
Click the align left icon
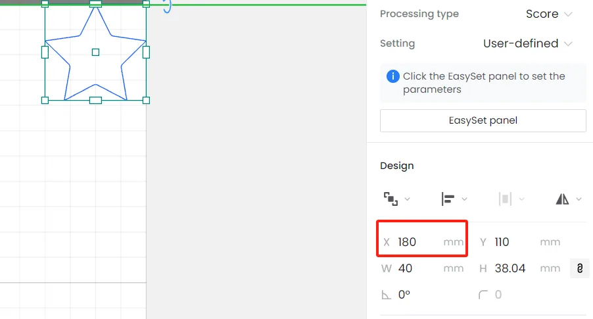click(448, 199)
